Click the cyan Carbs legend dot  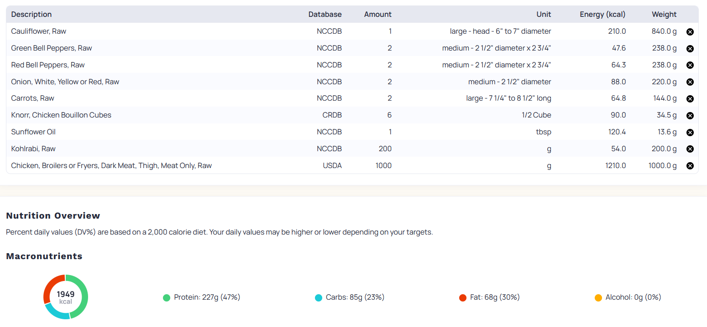click(x=319, y=298)
